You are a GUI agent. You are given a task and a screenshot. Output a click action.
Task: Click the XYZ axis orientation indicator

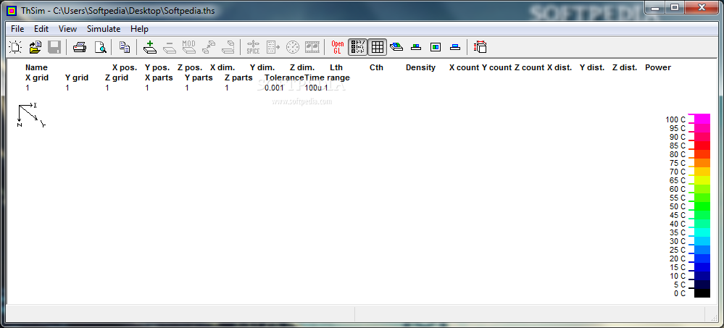tap(31, 115)
